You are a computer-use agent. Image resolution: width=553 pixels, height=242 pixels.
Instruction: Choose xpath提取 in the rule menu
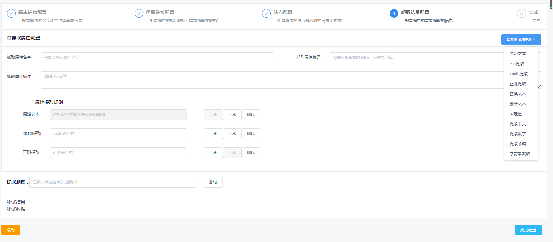coord(521,74)
